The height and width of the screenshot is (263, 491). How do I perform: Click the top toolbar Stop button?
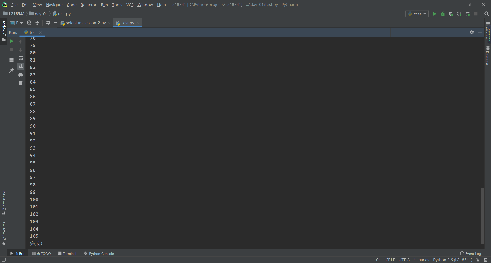click(x=476, y=14)
